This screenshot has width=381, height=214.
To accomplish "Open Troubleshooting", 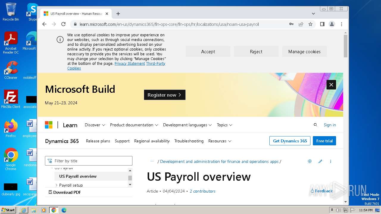I will [x=189, y=141].
